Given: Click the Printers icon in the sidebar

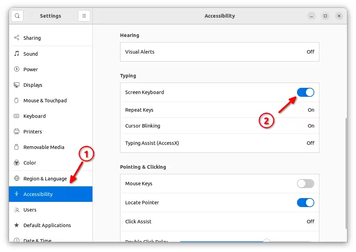Looking at the screenshot, I should (x=17, y=131).
